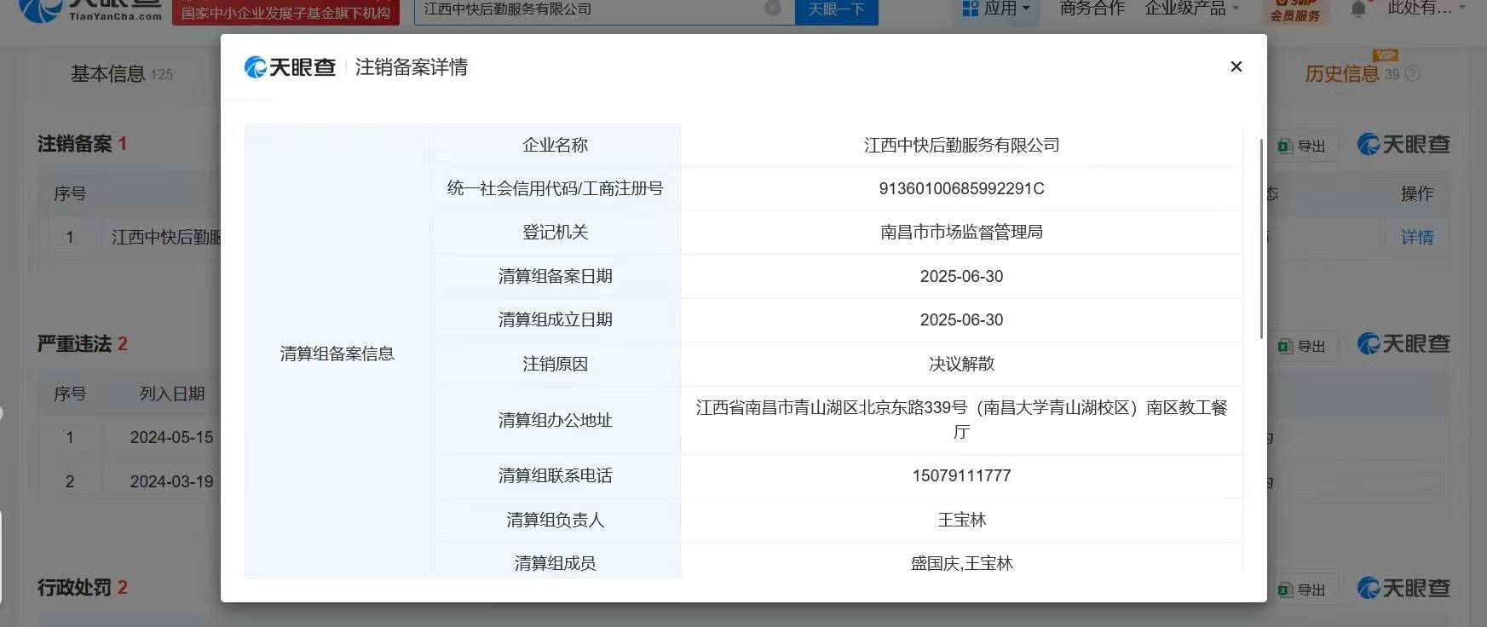This screenshot has height=627, width=1487.
Task: Click the 清算组成员 label
Action: (x=556, y=563)
